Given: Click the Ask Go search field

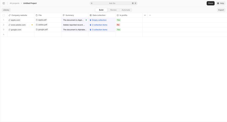Looking at the screenshot, I should point(112,3).
